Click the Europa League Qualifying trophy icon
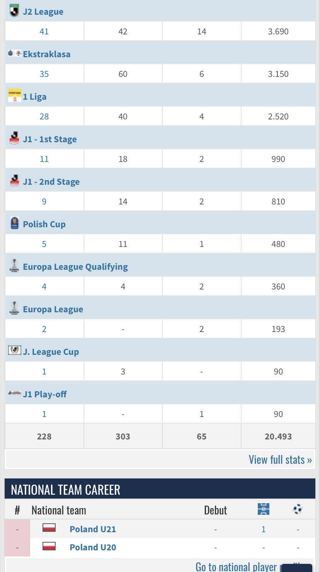 (14, 266)
